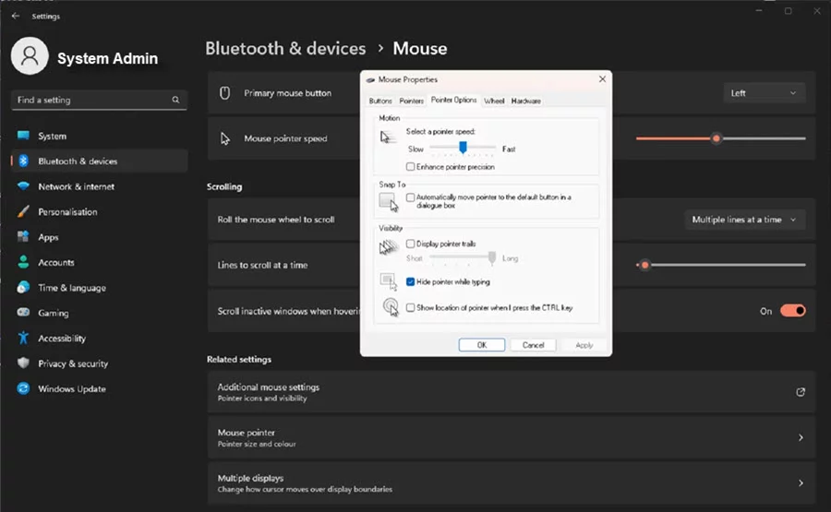Viewport: 831px width, 512px height.
Task: Click the Accounts person icon
Action: pos(23,262)
